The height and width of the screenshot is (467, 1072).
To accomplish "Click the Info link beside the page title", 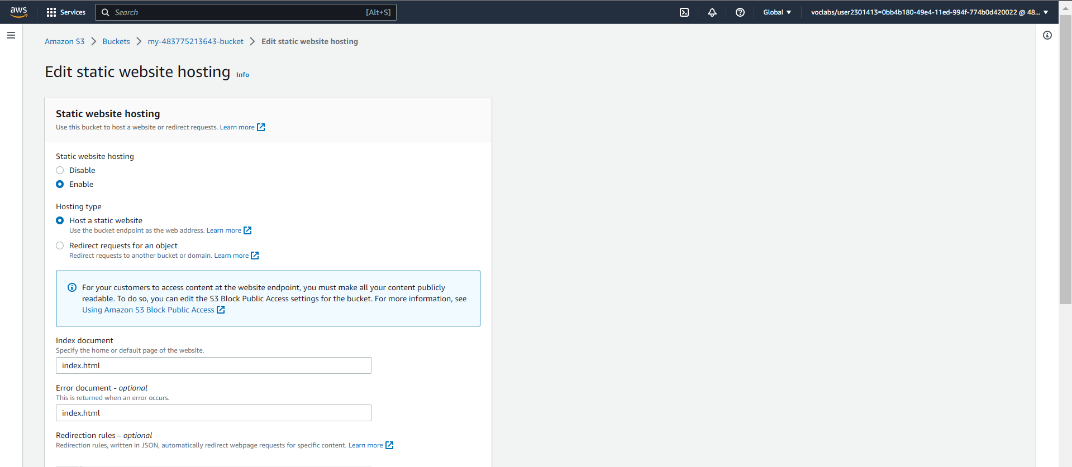I will tap(242, 75).
